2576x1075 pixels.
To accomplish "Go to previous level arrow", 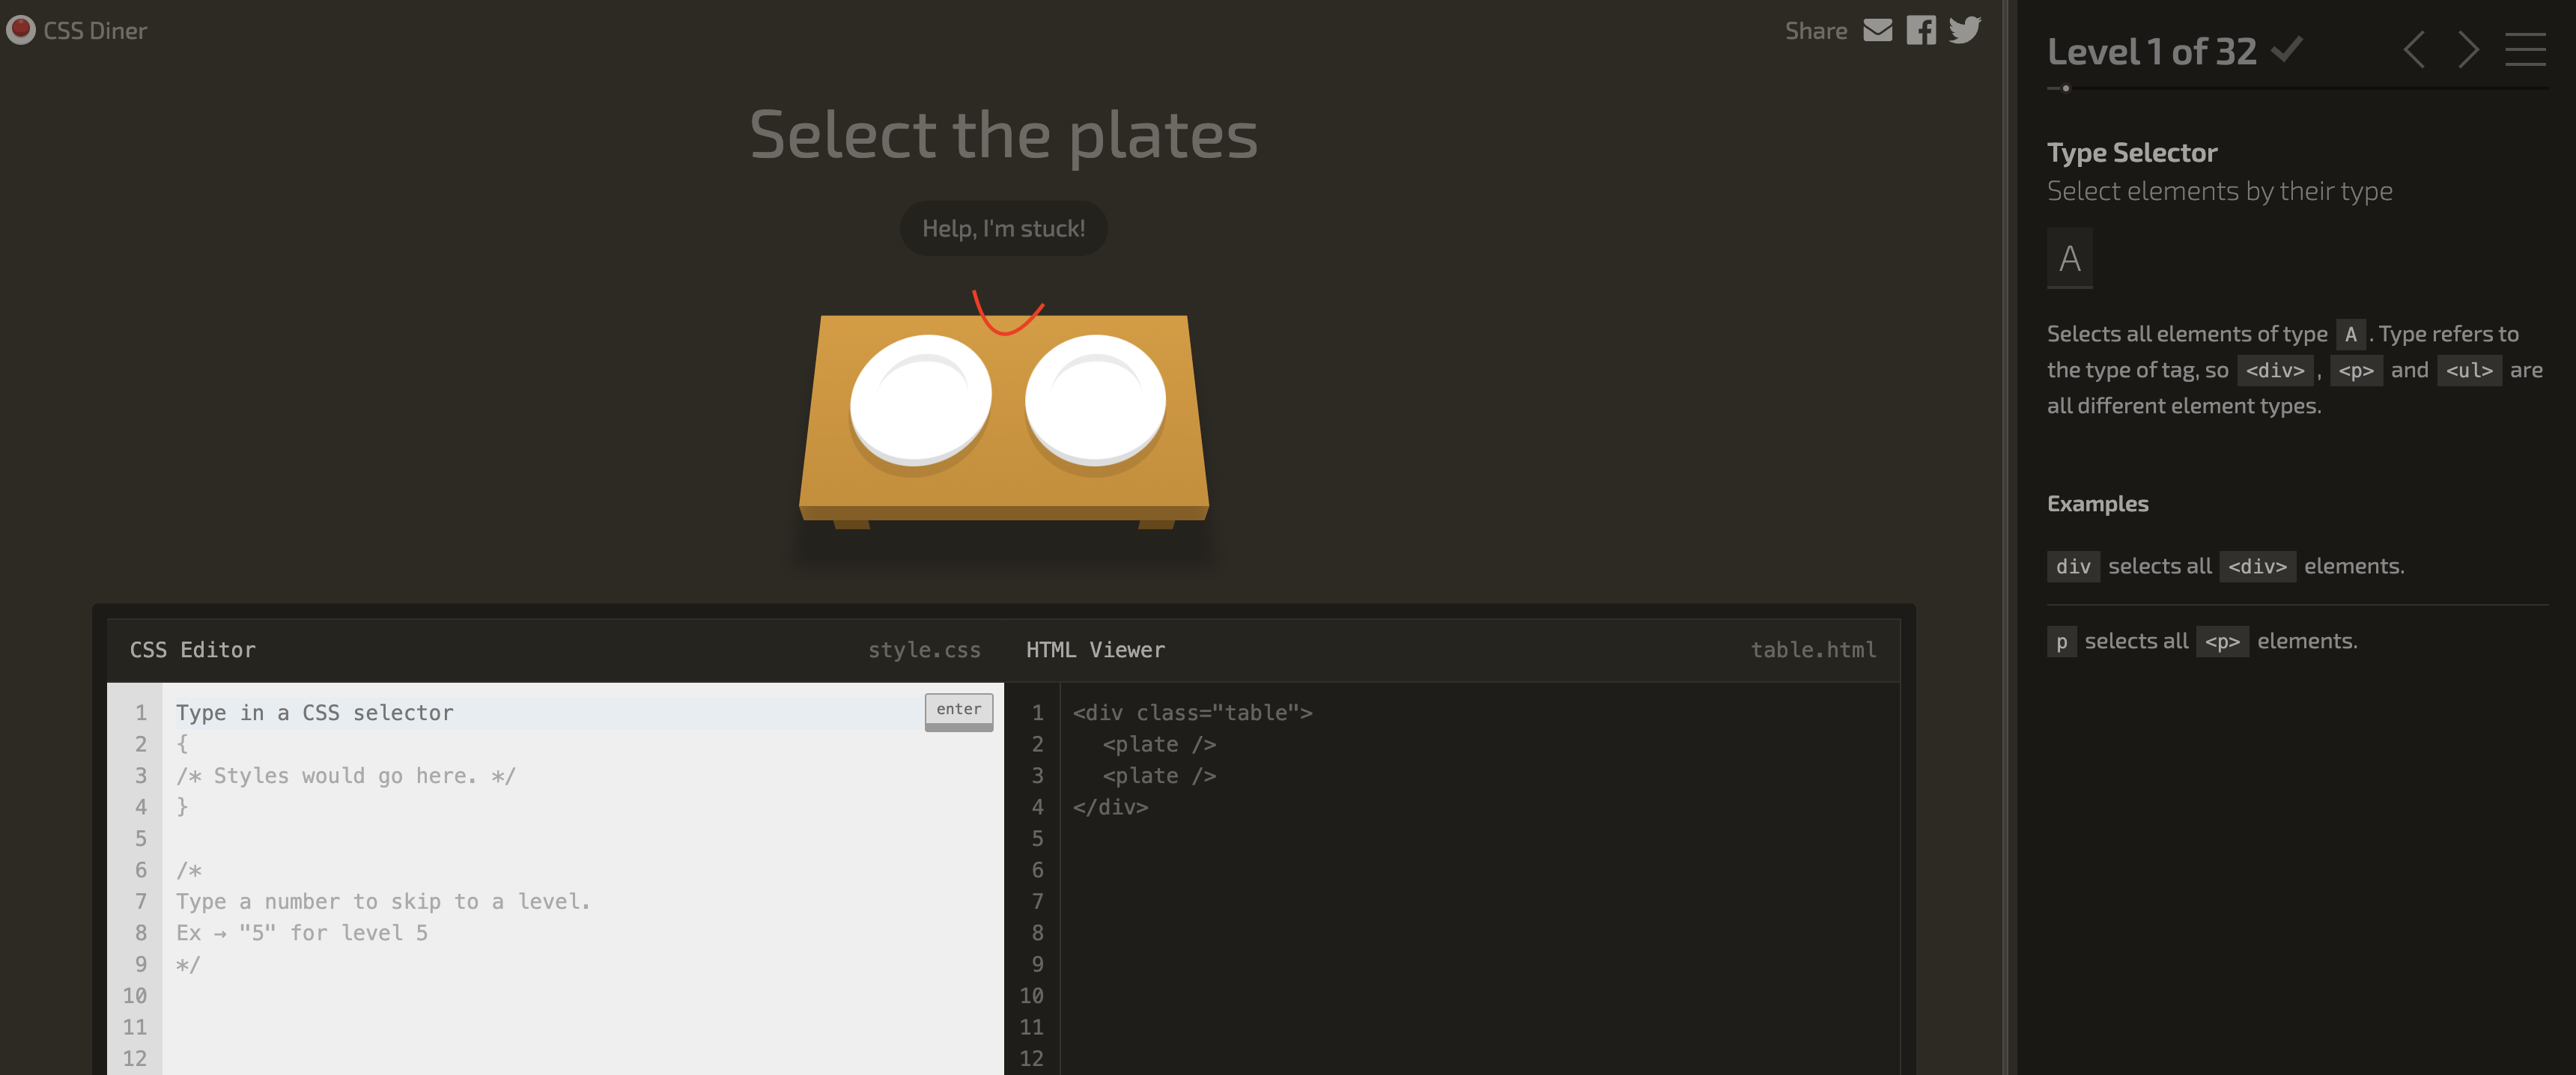I will (x=2414, y=50).
